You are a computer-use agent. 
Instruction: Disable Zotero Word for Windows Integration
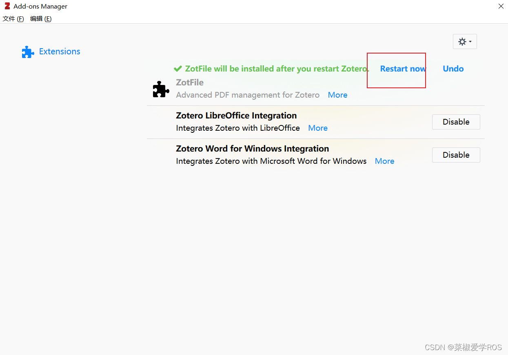pyautogui.click(x=456, y=155)
